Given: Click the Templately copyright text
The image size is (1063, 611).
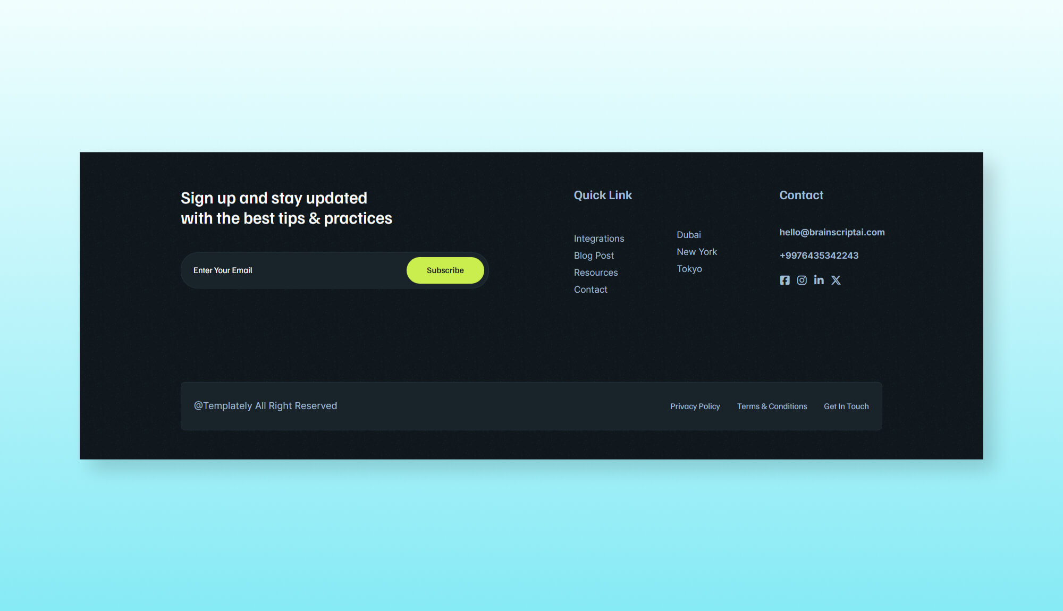Looking at the screenshot, I should pyautogui.click(x=265, y=405).
